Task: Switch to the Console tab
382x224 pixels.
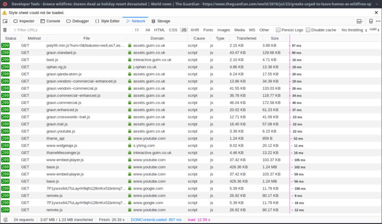Action: pyautogui.click(x=50, y=21)
